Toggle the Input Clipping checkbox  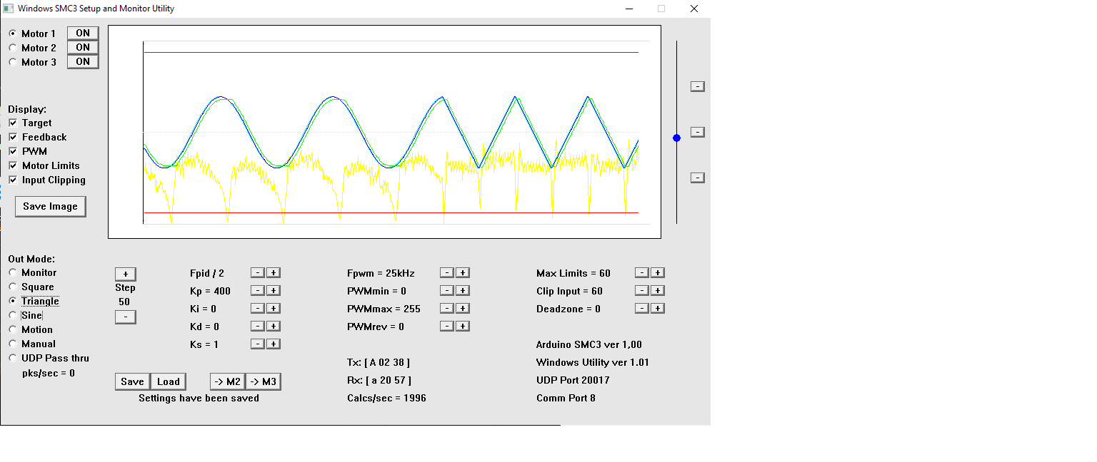point(13,180)
